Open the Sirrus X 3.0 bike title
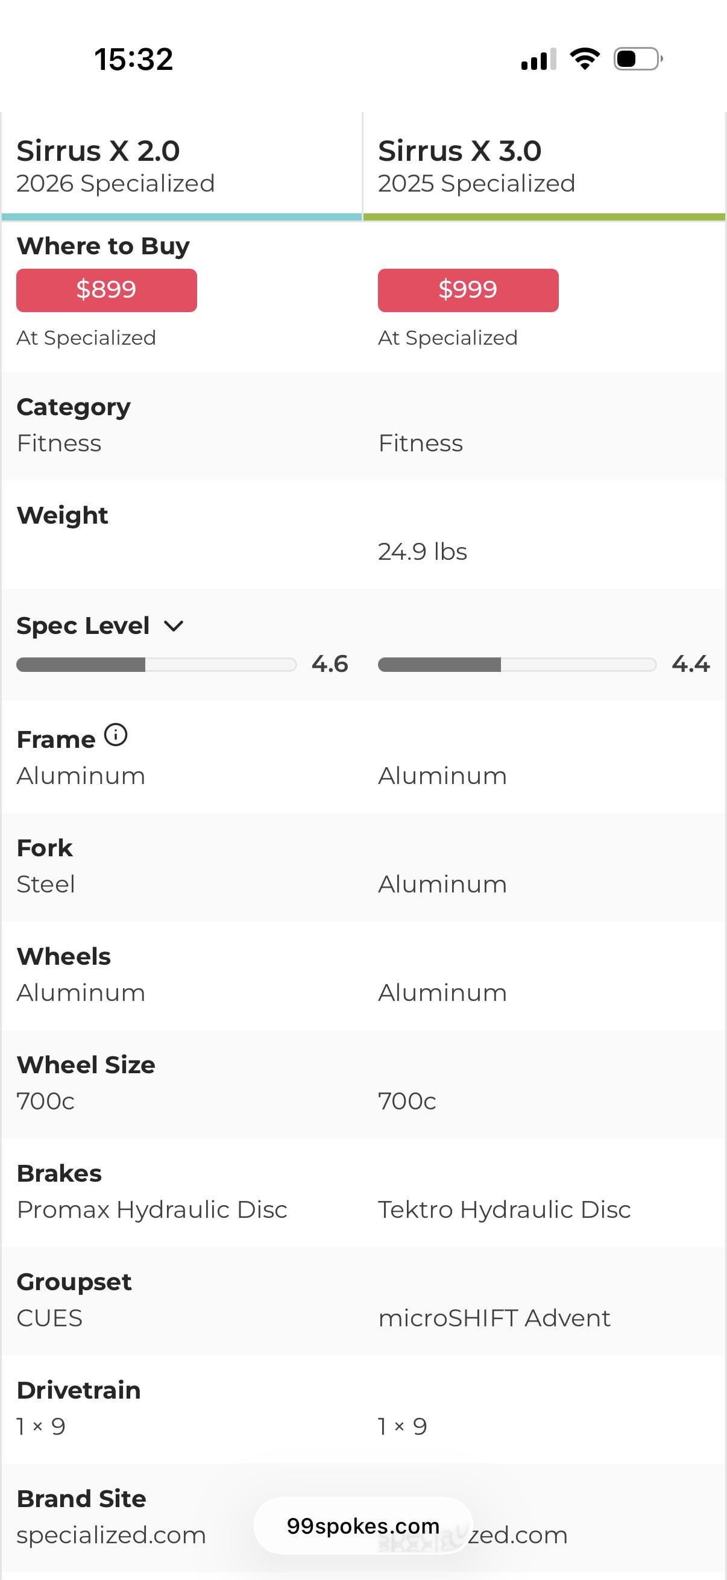727x1580 pixels. click(459, 151)
